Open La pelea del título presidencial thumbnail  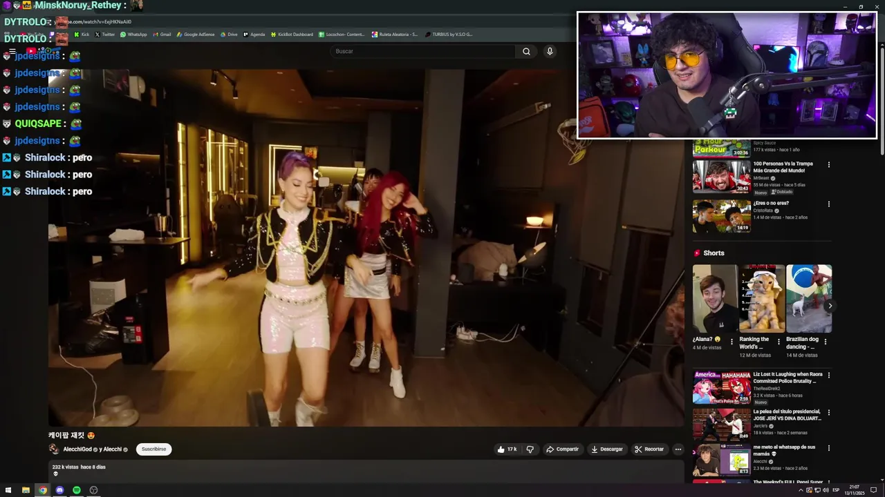click(722, 425)
